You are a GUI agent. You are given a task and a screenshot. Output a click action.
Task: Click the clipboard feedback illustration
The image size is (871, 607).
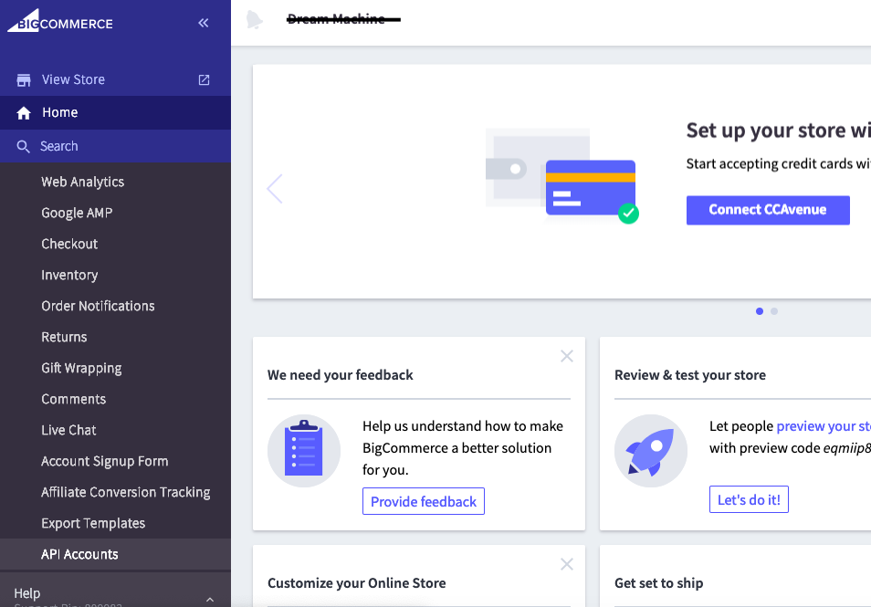pos(304,450)
